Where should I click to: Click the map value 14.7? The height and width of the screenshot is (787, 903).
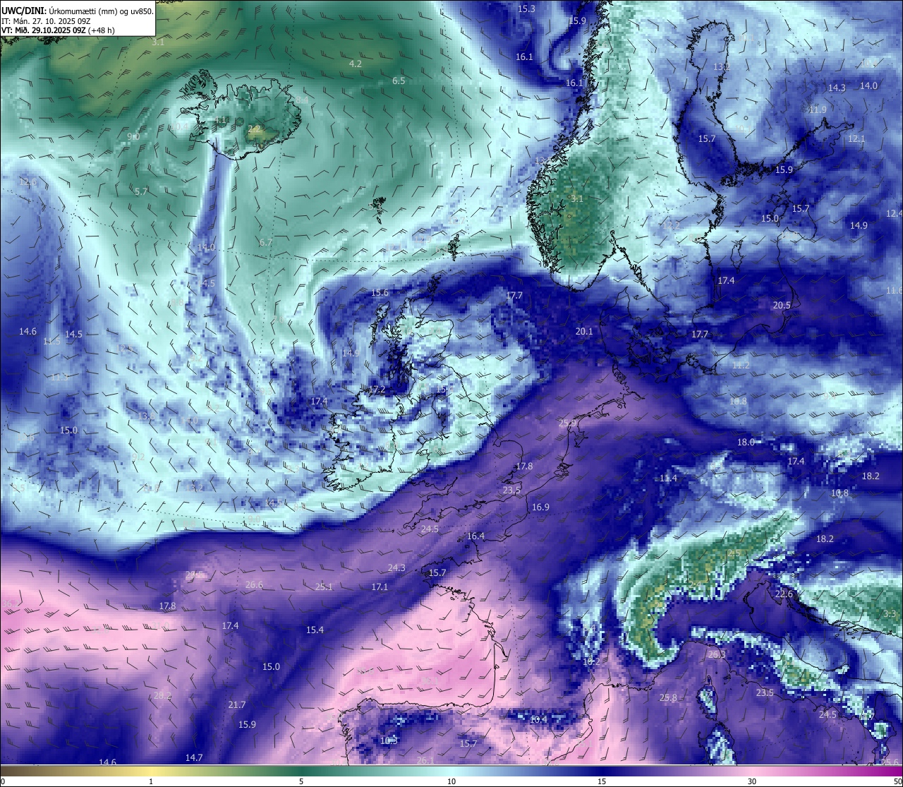pos(194,758)
